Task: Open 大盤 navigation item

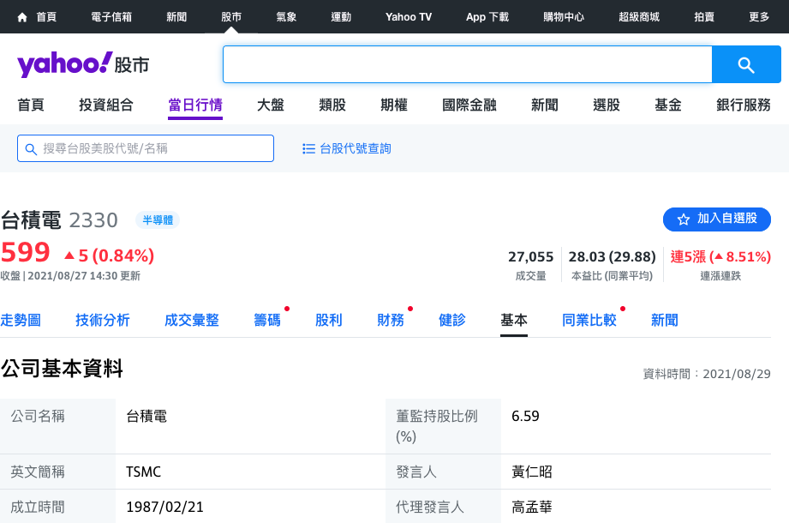Action: 271,105
